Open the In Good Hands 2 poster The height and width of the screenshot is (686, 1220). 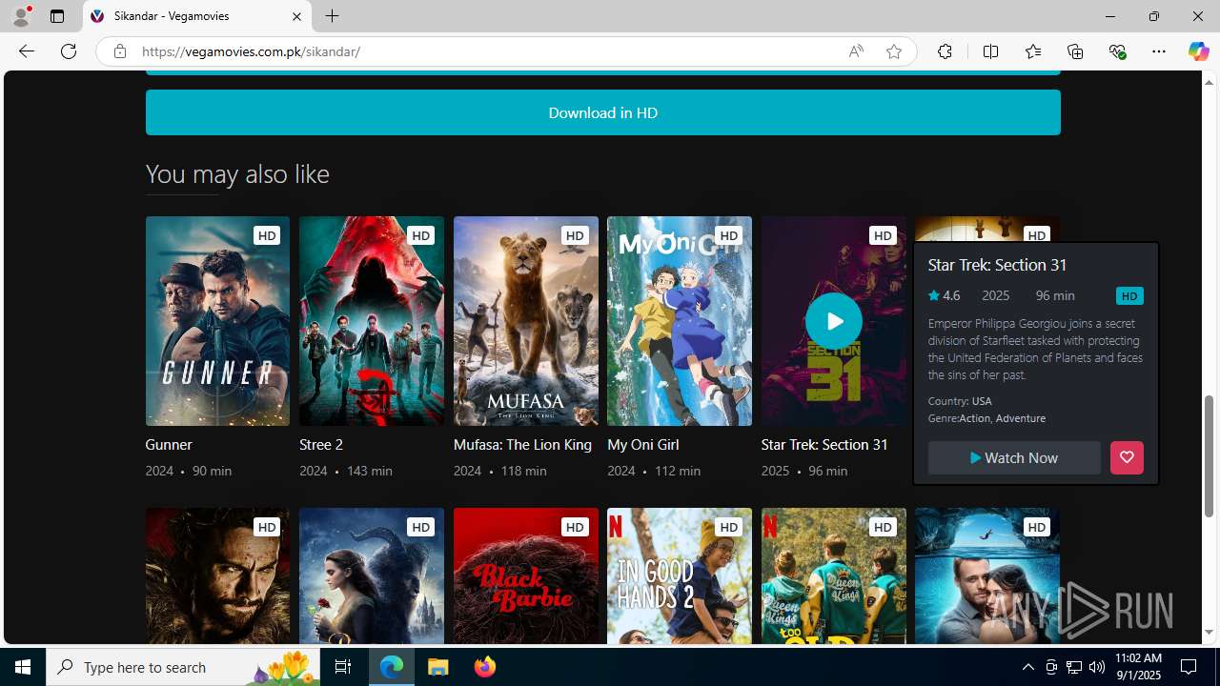pyautogui.click(x=680, y=576)
